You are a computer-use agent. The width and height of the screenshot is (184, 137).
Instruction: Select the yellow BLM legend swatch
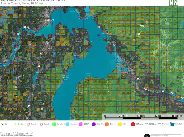[120, 124]
